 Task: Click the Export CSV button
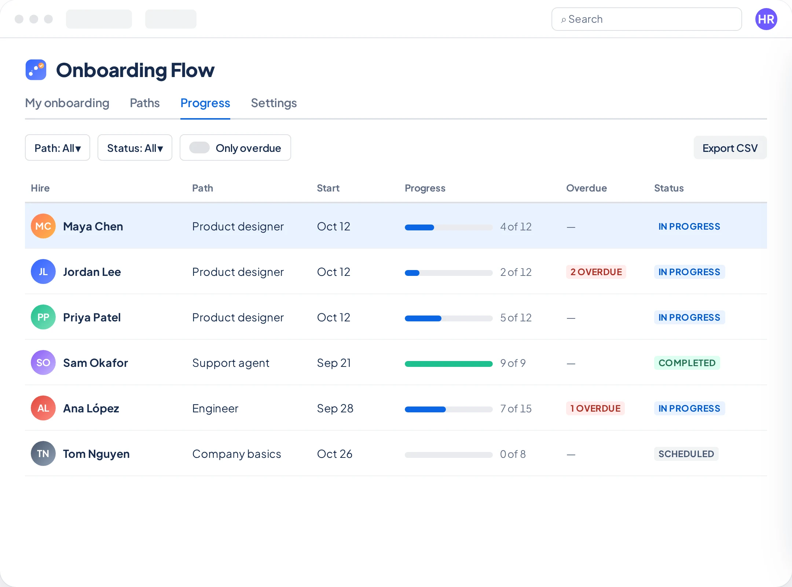[730, 147]
